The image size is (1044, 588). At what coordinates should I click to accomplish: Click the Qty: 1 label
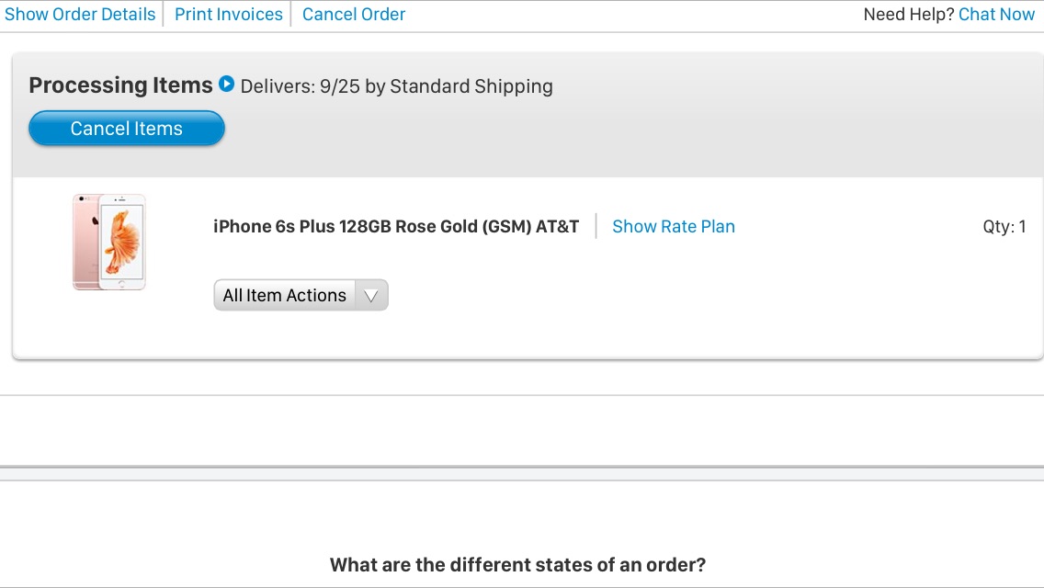click(x=1004, y=226)
